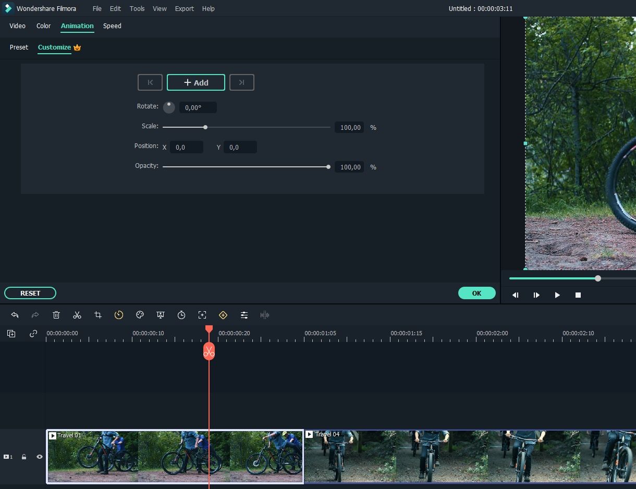Click the Opacity slider handle
The image size is (636, 489).
tap(328, 167)
